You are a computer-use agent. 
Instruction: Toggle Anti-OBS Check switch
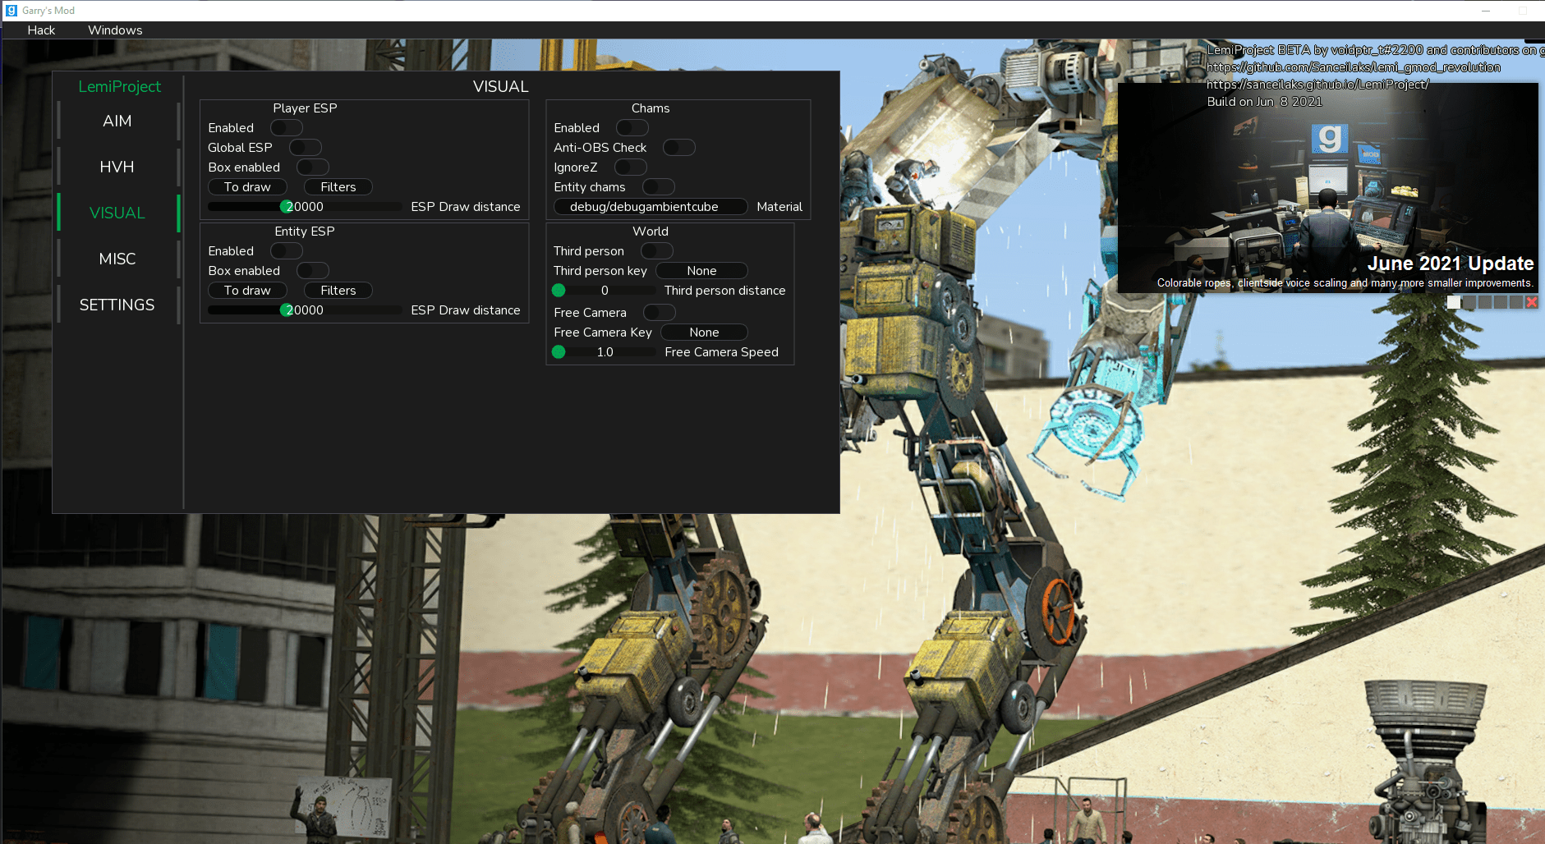pyautogui.click(x=679, y=148)
